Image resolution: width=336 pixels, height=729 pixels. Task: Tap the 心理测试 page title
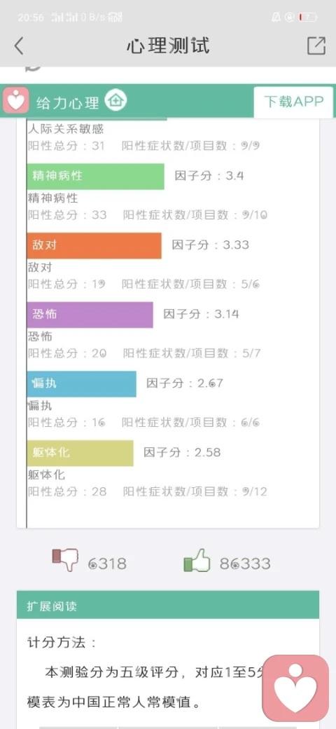tap(168, 46)
